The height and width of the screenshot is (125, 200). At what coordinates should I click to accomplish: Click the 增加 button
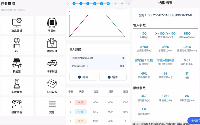[113, 77]
